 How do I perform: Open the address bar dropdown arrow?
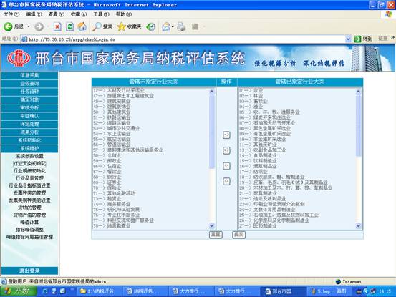348,39
